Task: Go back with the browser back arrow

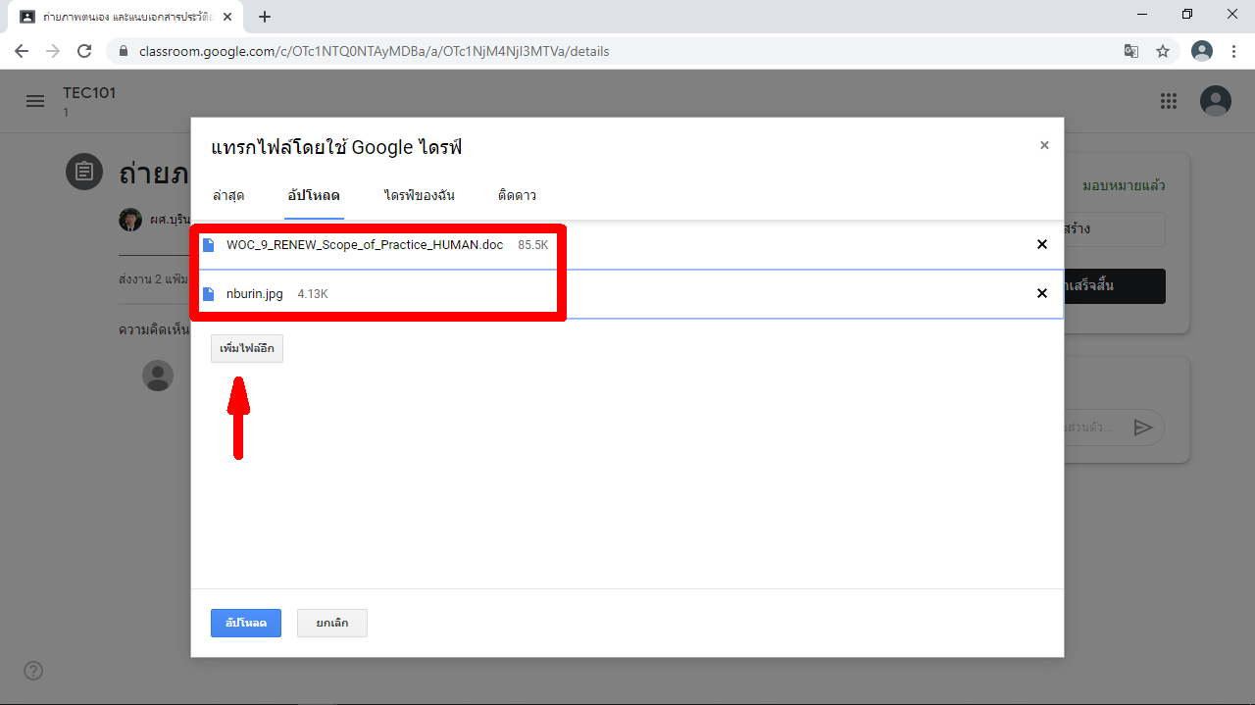Action: [x=22, y=51]
